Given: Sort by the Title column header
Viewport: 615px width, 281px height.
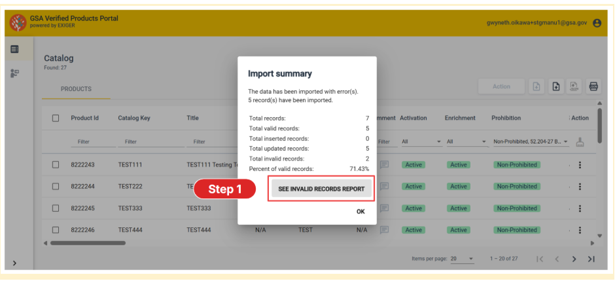Looking at the screenshot, I should [192, 118].
